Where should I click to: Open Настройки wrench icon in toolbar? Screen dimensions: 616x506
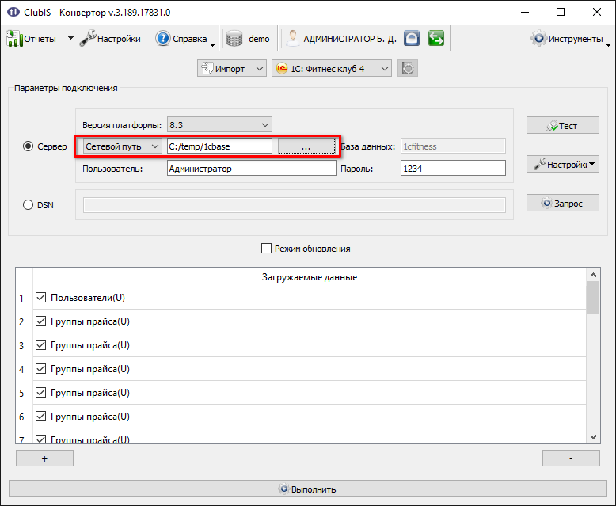click(x=88, y=38)
